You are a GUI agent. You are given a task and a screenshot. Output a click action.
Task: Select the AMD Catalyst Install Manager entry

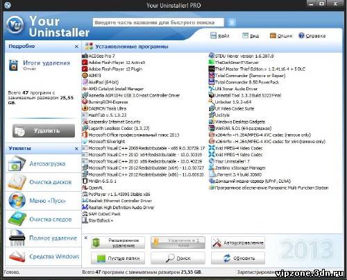pos(113,89)
